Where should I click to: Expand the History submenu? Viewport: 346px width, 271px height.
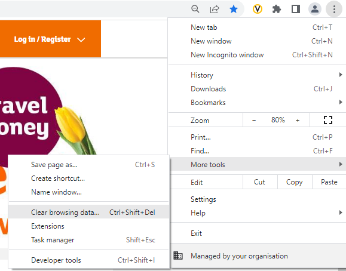[x=258, y=75]
